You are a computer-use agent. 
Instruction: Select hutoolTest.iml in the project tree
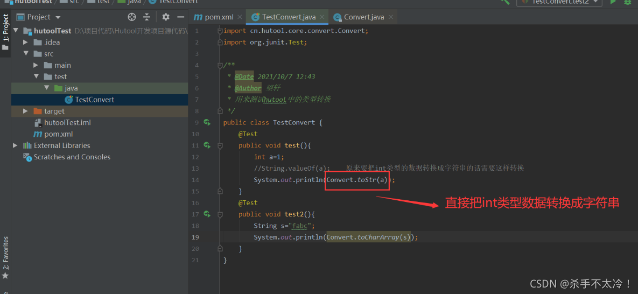pos(100,123)
